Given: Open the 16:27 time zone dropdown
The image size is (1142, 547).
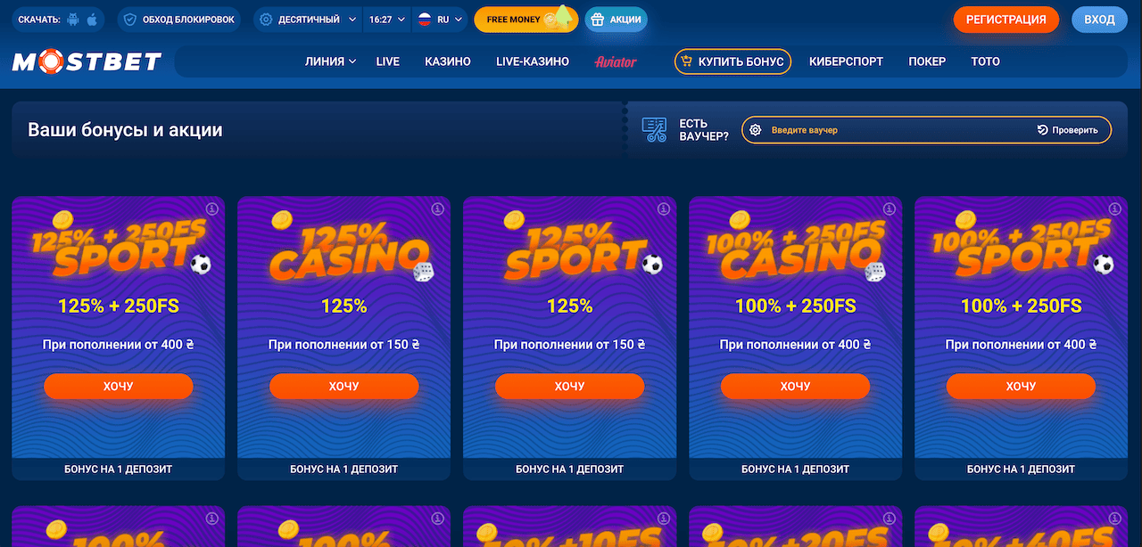Looking at the screenshot, I should pyautogui.click(x=386, y=20).
